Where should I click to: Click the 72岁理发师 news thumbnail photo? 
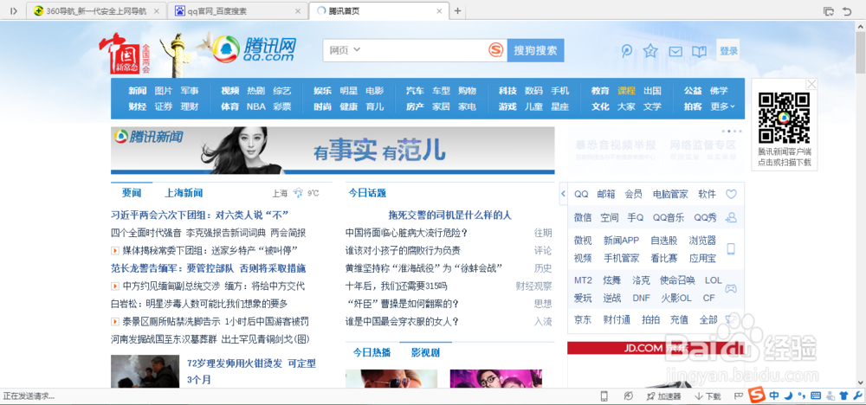pos(145,370)
